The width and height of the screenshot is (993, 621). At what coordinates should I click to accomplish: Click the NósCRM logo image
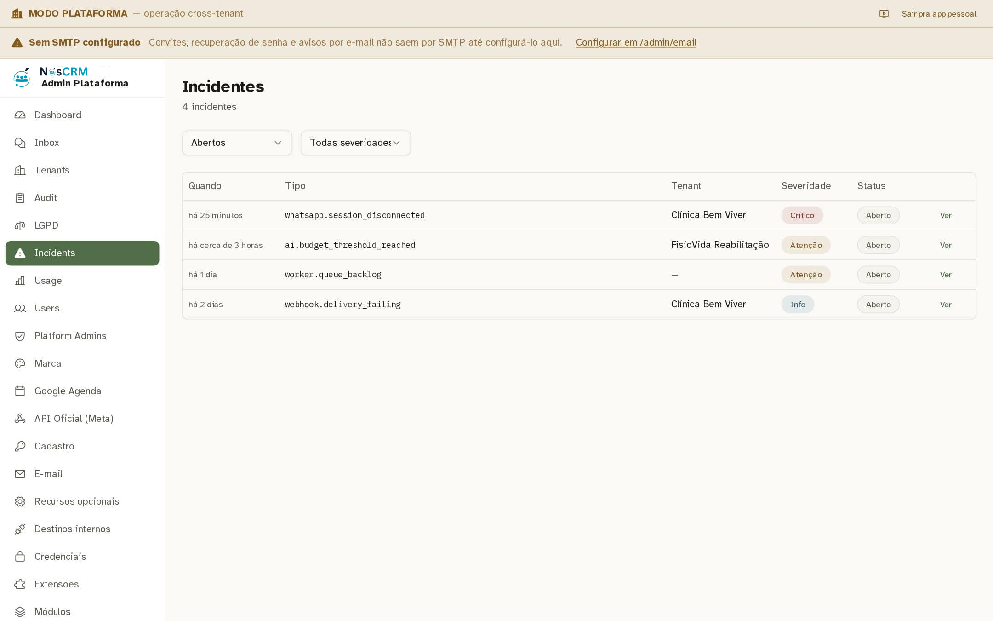22,77
